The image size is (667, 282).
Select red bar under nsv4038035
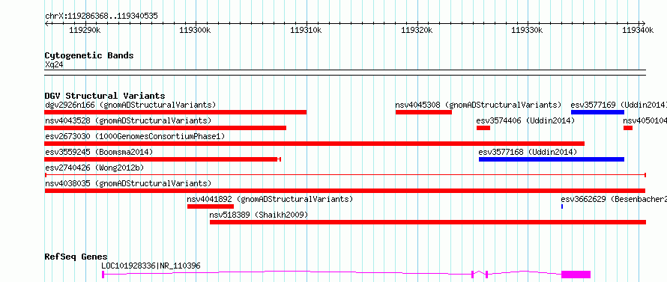[345, 191]
